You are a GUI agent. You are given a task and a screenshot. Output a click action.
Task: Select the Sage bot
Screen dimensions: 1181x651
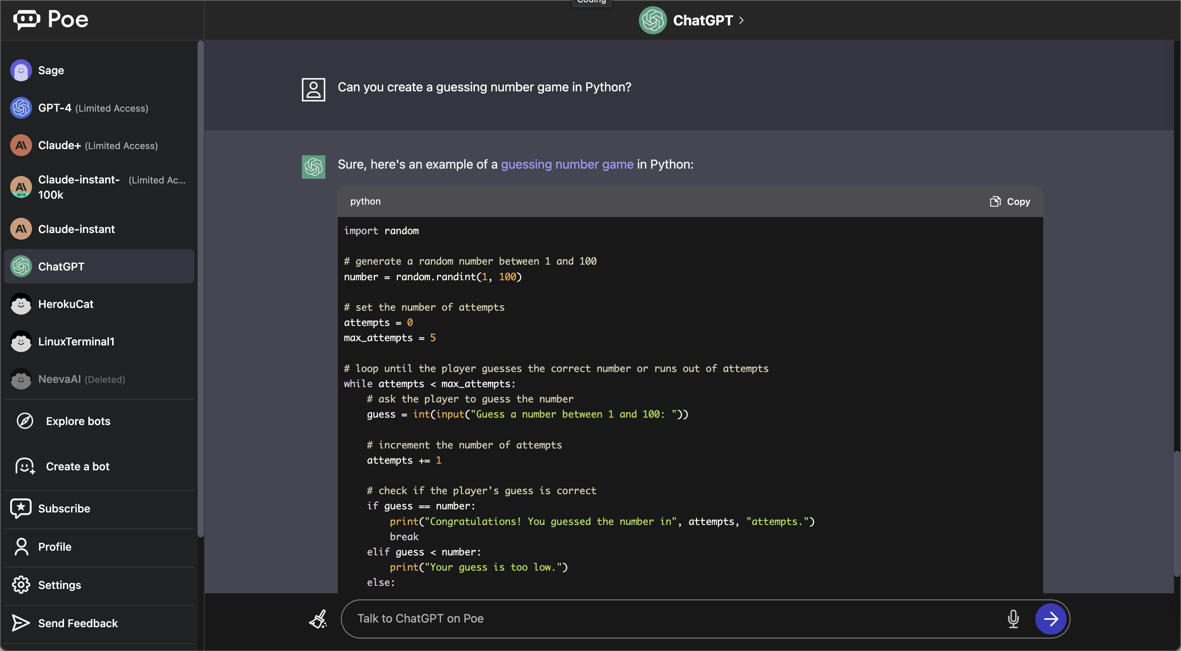coord(50,71)
